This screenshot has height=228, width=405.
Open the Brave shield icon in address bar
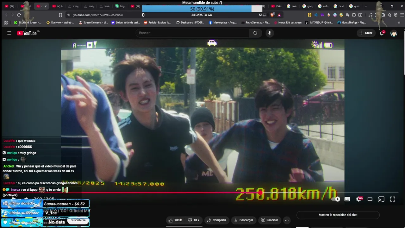click(272, 15)
